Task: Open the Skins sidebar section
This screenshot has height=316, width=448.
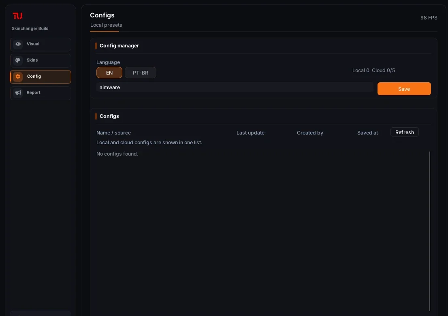Action: [40, 61]
